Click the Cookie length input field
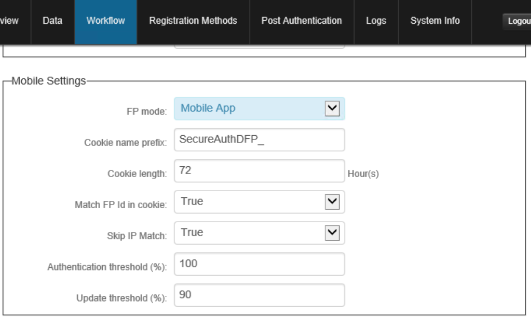This screenshot has height=317, width=531. (x=260, y=170)
